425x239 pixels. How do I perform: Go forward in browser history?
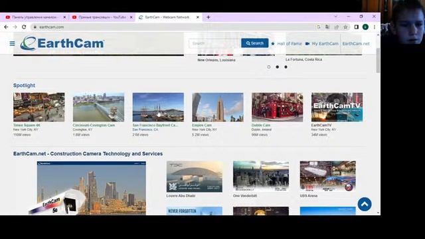(x=15, y=27)
